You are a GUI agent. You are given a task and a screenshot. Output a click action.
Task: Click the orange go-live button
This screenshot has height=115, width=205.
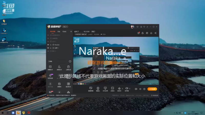[152, 89]
